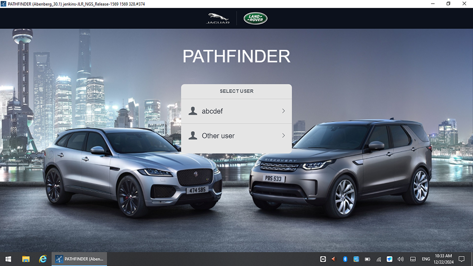Open the volume control tray icon
The width and height of the screenshot is (473, 266).
point(401,259)
